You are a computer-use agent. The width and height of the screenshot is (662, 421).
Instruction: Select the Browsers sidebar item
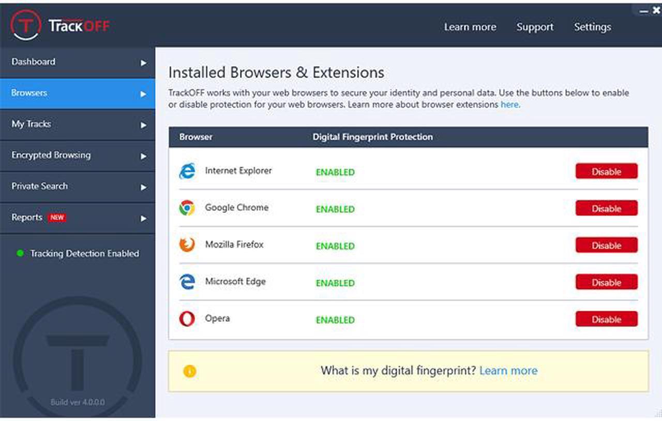(x=78, y=94)
